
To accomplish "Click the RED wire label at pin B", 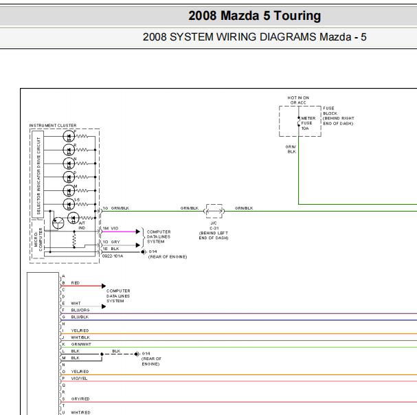I will [x=76, y=283].
